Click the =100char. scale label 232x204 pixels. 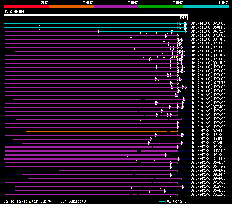pos(176,201)
